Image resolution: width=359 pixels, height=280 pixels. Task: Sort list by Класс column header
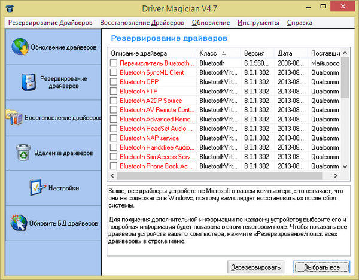[218, 53]
